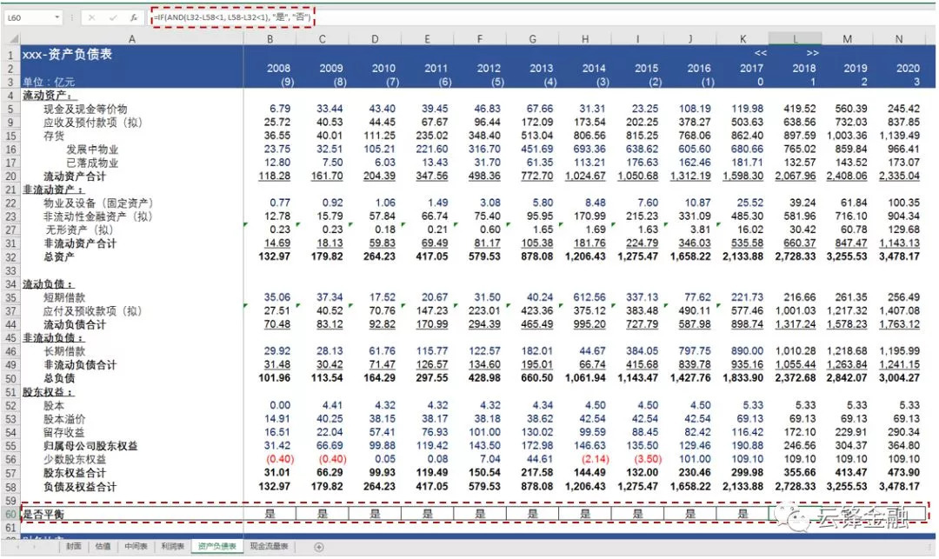
Task: Select column L header
Action: [795, 38]
